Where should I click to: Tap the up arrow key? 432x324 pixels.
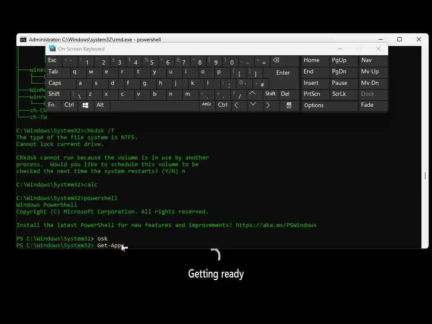click(x=252, y=94)
